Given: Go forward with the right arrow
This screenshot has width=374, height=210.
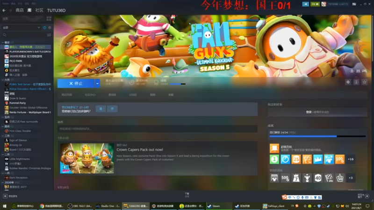Looking at the screenshot, I should [10, 10].
